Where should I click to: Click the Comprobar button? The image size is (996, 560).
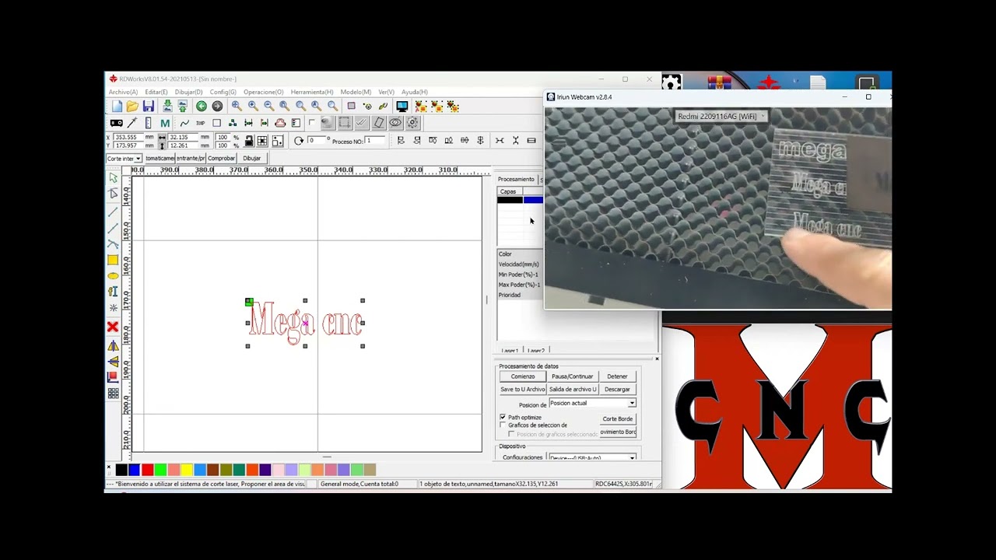click(221, 159)
